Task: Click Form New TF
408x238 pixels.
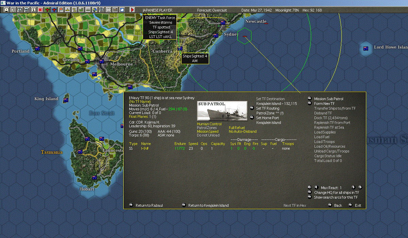Action: tap(324, 104)
